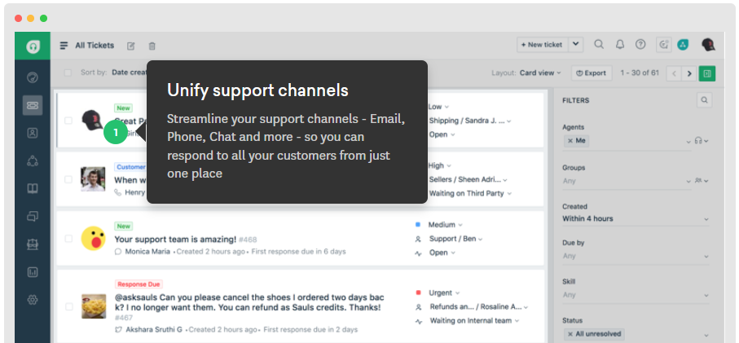The width and height of the screenshot is (739, 343).
Task: Tick the select-all checkbox beside Sort by
Action: click(x=68, y=73)
